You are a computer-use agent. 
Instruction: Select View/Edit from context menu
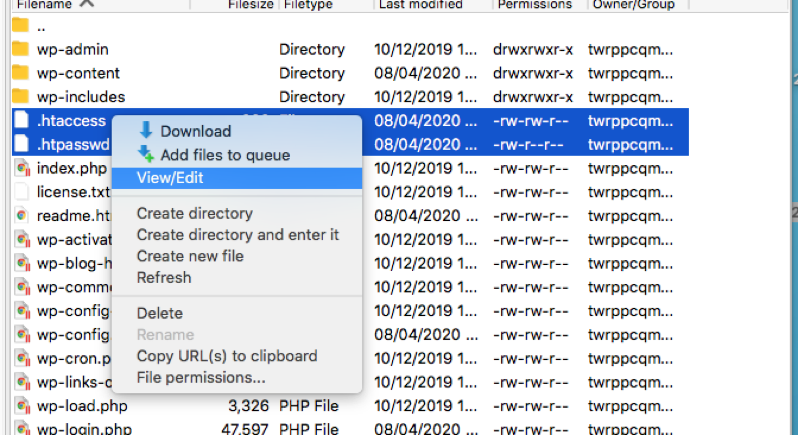click(170, 178)
